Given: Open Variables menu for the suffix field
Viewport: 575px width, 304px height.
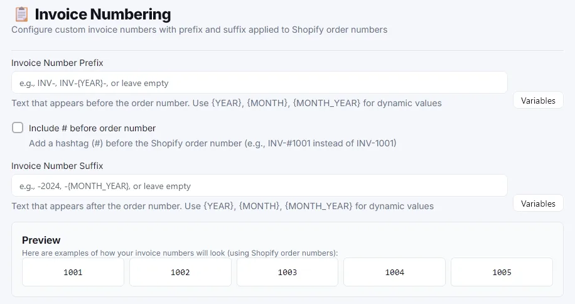Looking at the screenshot, I should point(538,204).
